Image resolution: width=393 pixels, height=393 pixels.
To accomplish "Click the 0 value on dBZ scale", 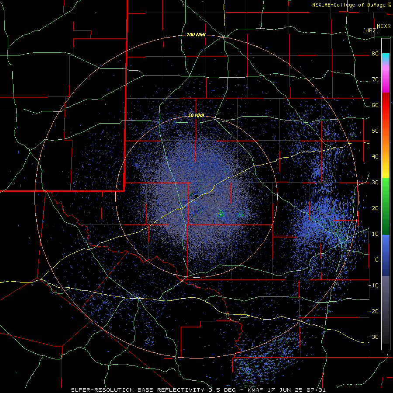I will [x=376, y=260].
